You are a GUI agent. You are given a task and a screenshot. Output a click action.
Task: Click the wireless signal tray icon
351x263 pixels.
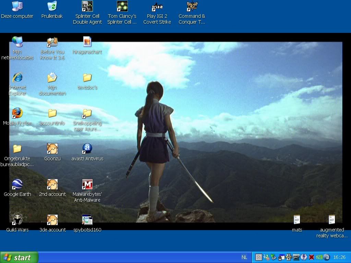(258, 258)
